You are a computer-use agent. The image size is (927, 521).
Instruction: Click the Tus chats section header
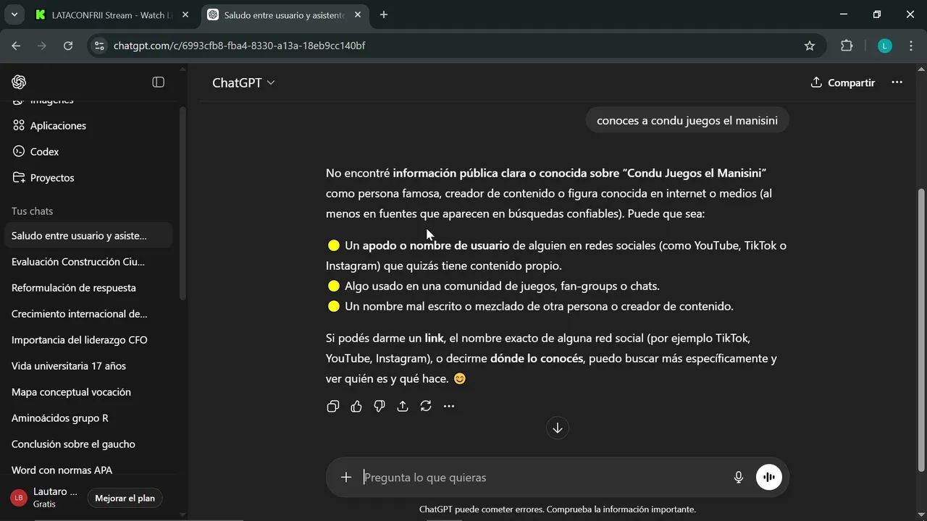coord(33,211)
